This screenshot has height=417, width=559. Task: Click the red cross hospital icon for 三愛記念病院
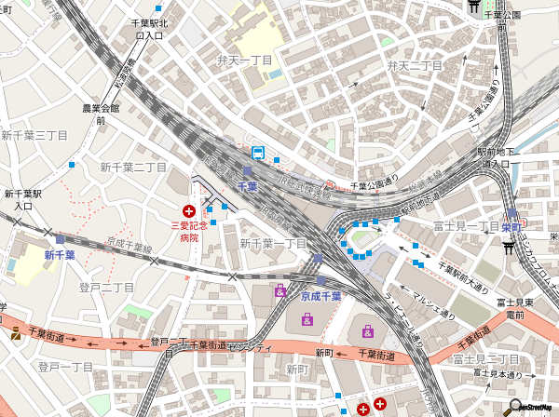[190, 211]
